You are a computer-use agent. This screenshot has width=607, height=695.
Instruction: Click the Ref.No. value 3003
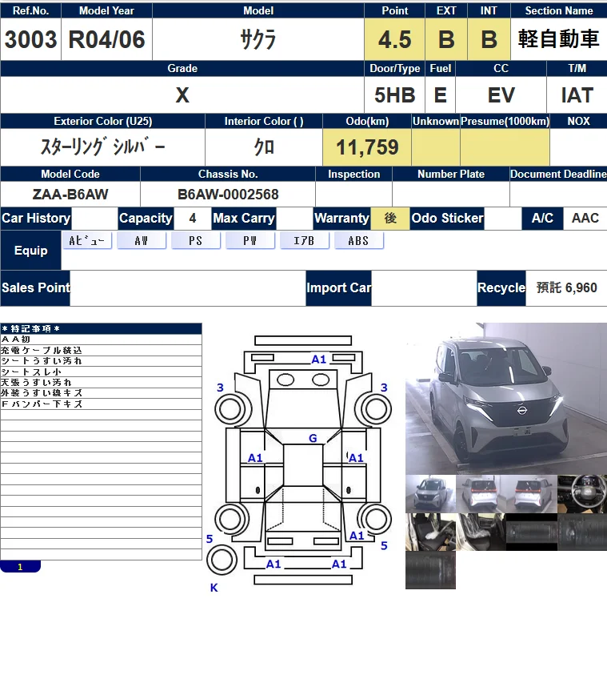tap(30, 40)
